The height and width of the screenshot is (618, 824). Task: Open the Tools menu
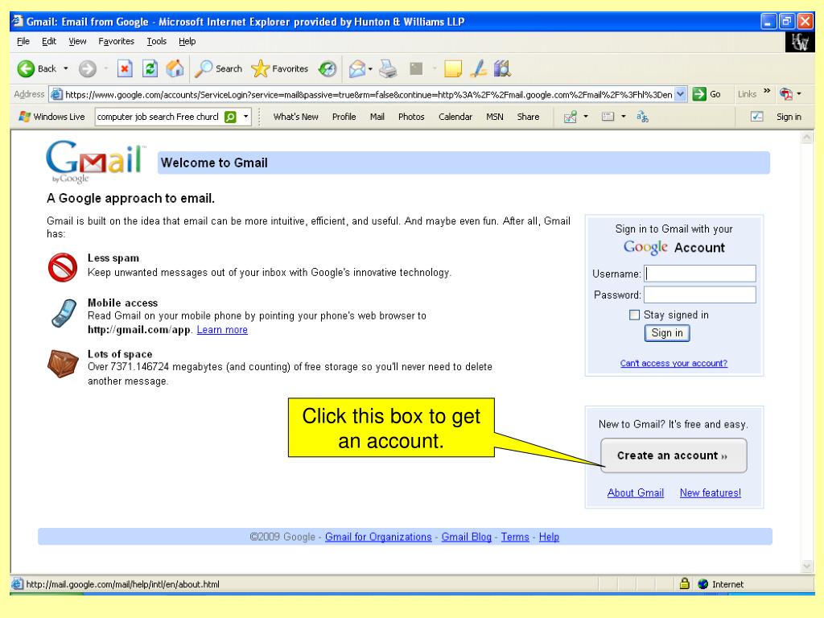[157, 41]
